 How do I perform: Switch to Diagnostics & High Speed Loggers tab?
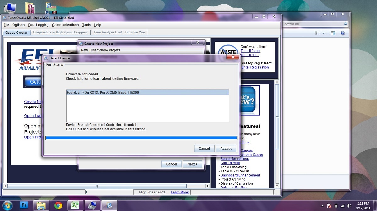tap(60, 32)
